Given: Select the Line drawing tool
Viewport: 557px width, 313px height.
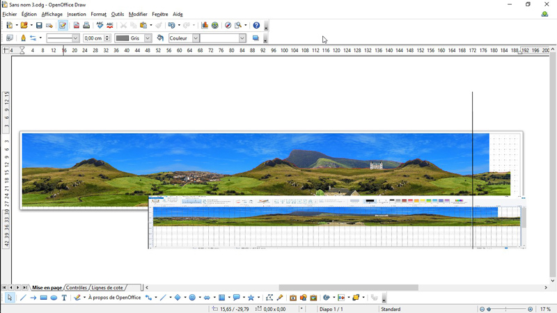Looking at the screenshot, I should pyautogui.click(x=22, y=298).
